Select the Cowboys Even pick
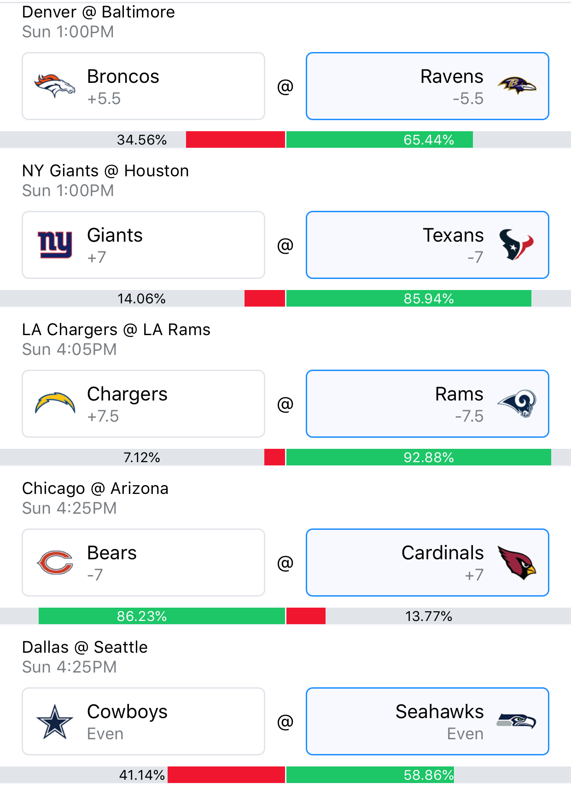 point(143,721)
